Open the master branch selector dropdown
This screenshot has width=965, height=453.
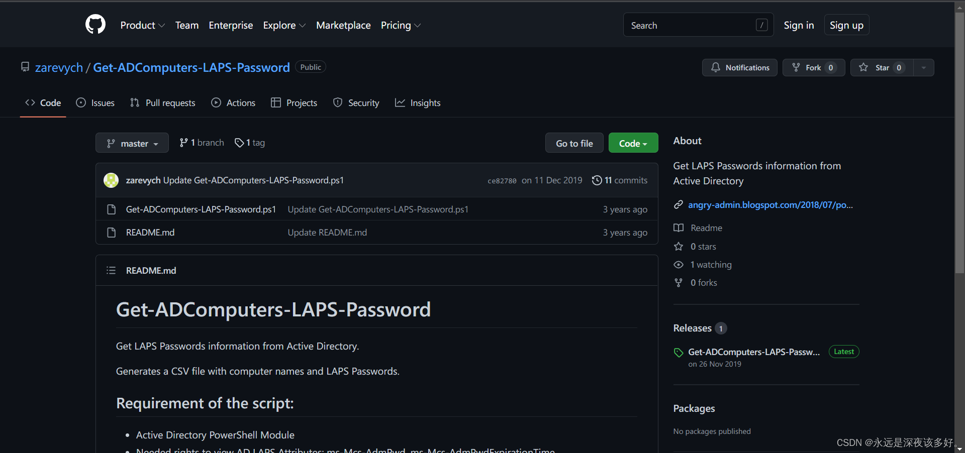point(132,143)
